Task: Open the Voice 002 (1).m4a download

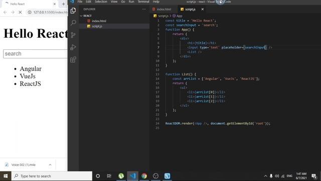Action: coord(24,165)
